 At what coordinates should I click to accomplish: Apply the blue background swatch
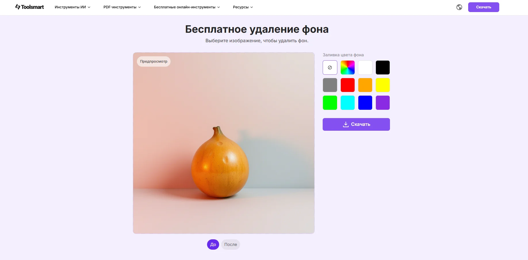click(x=365, y=103)
